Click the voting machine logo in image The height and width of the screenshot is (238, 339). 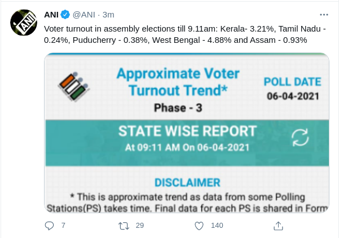pyautogui.click(x=74, y=87)
